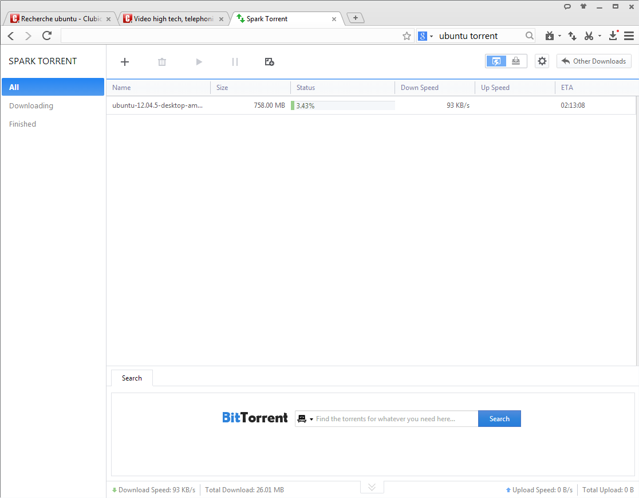Click Upload Speed status bar entry
This screenshot has width=639, height=498.
coord(539,490)
